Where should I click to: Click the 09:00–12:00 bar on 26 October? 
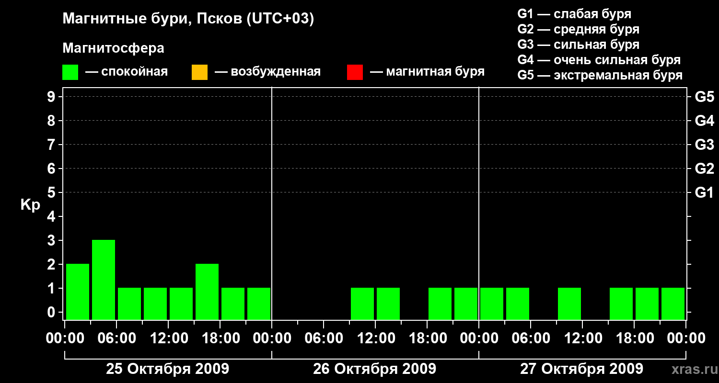click(362, 304)
